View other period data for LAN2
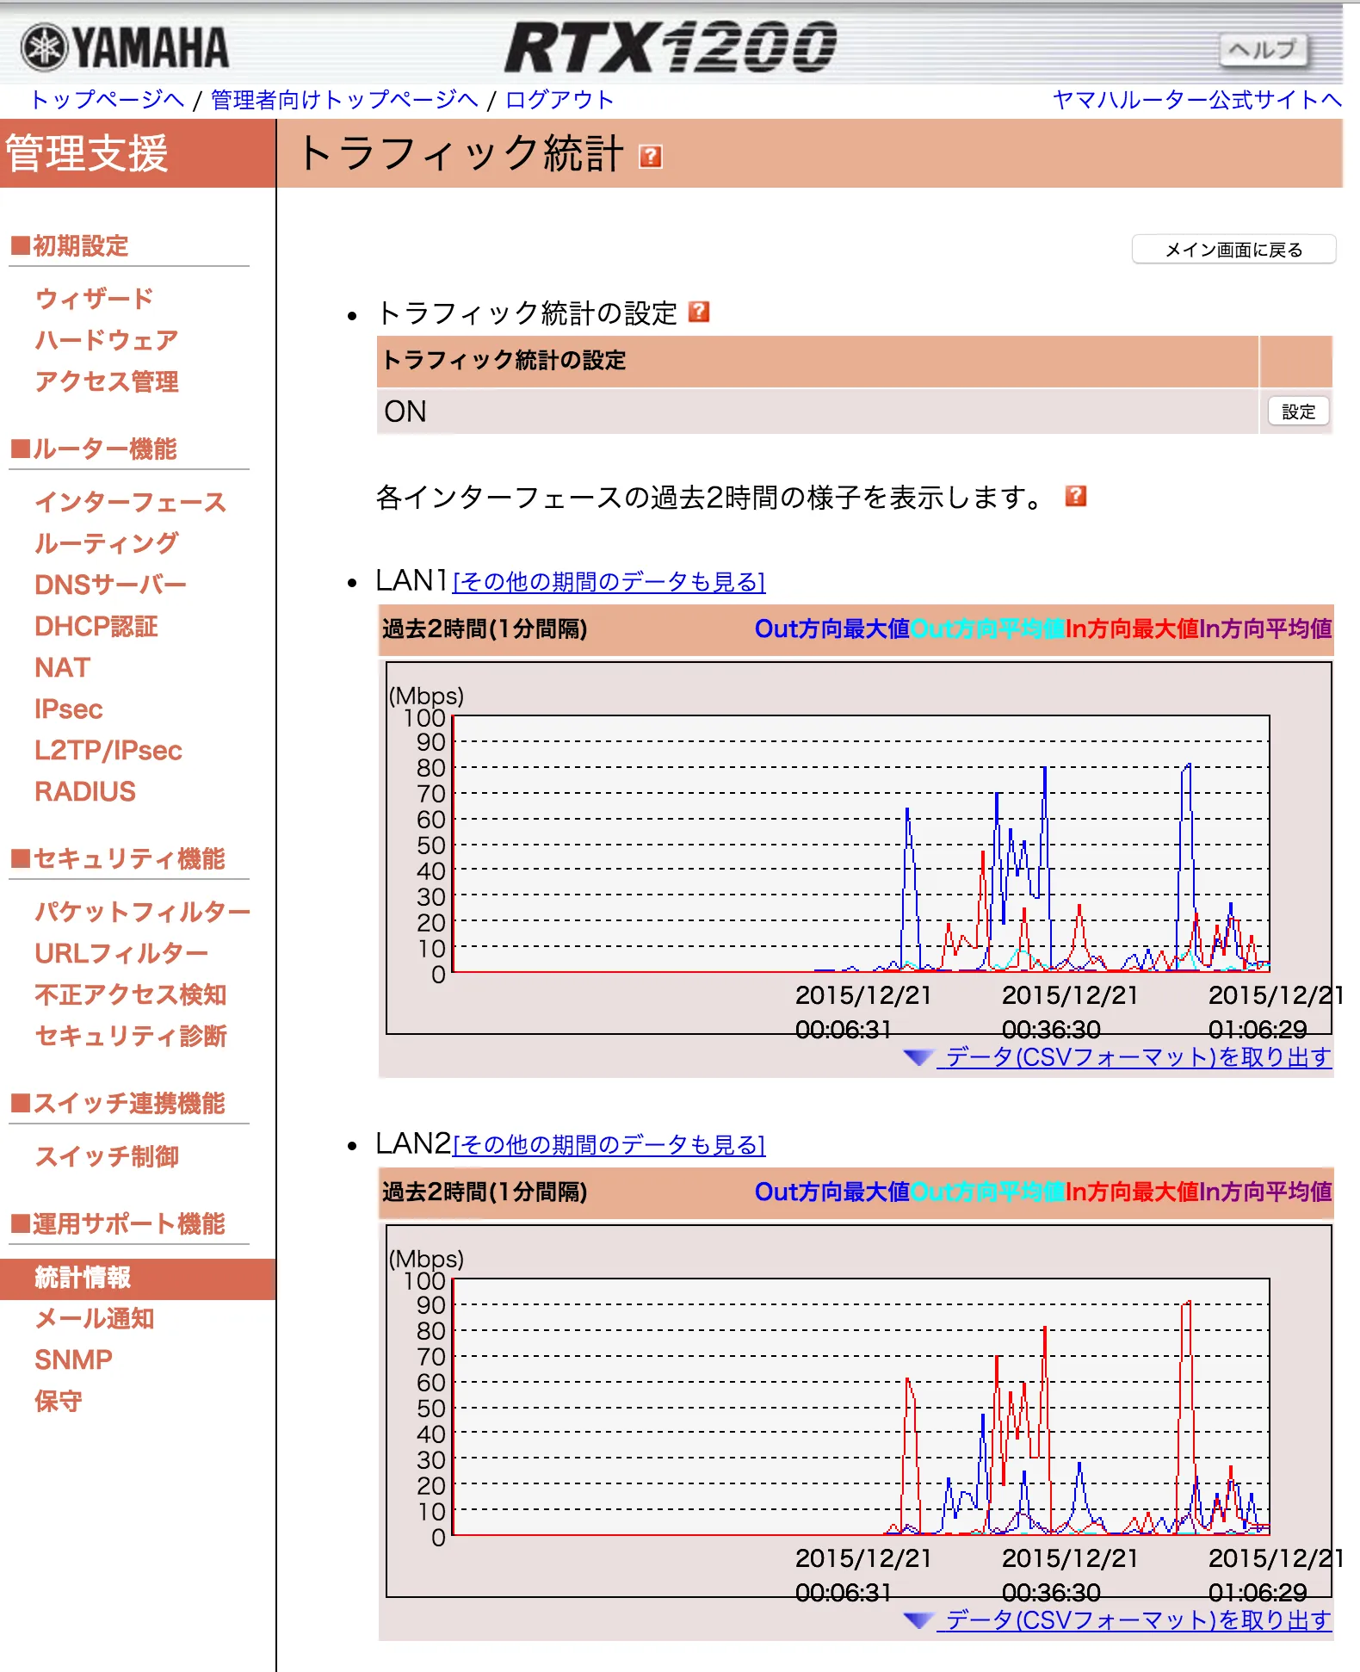 (609, 1145)
